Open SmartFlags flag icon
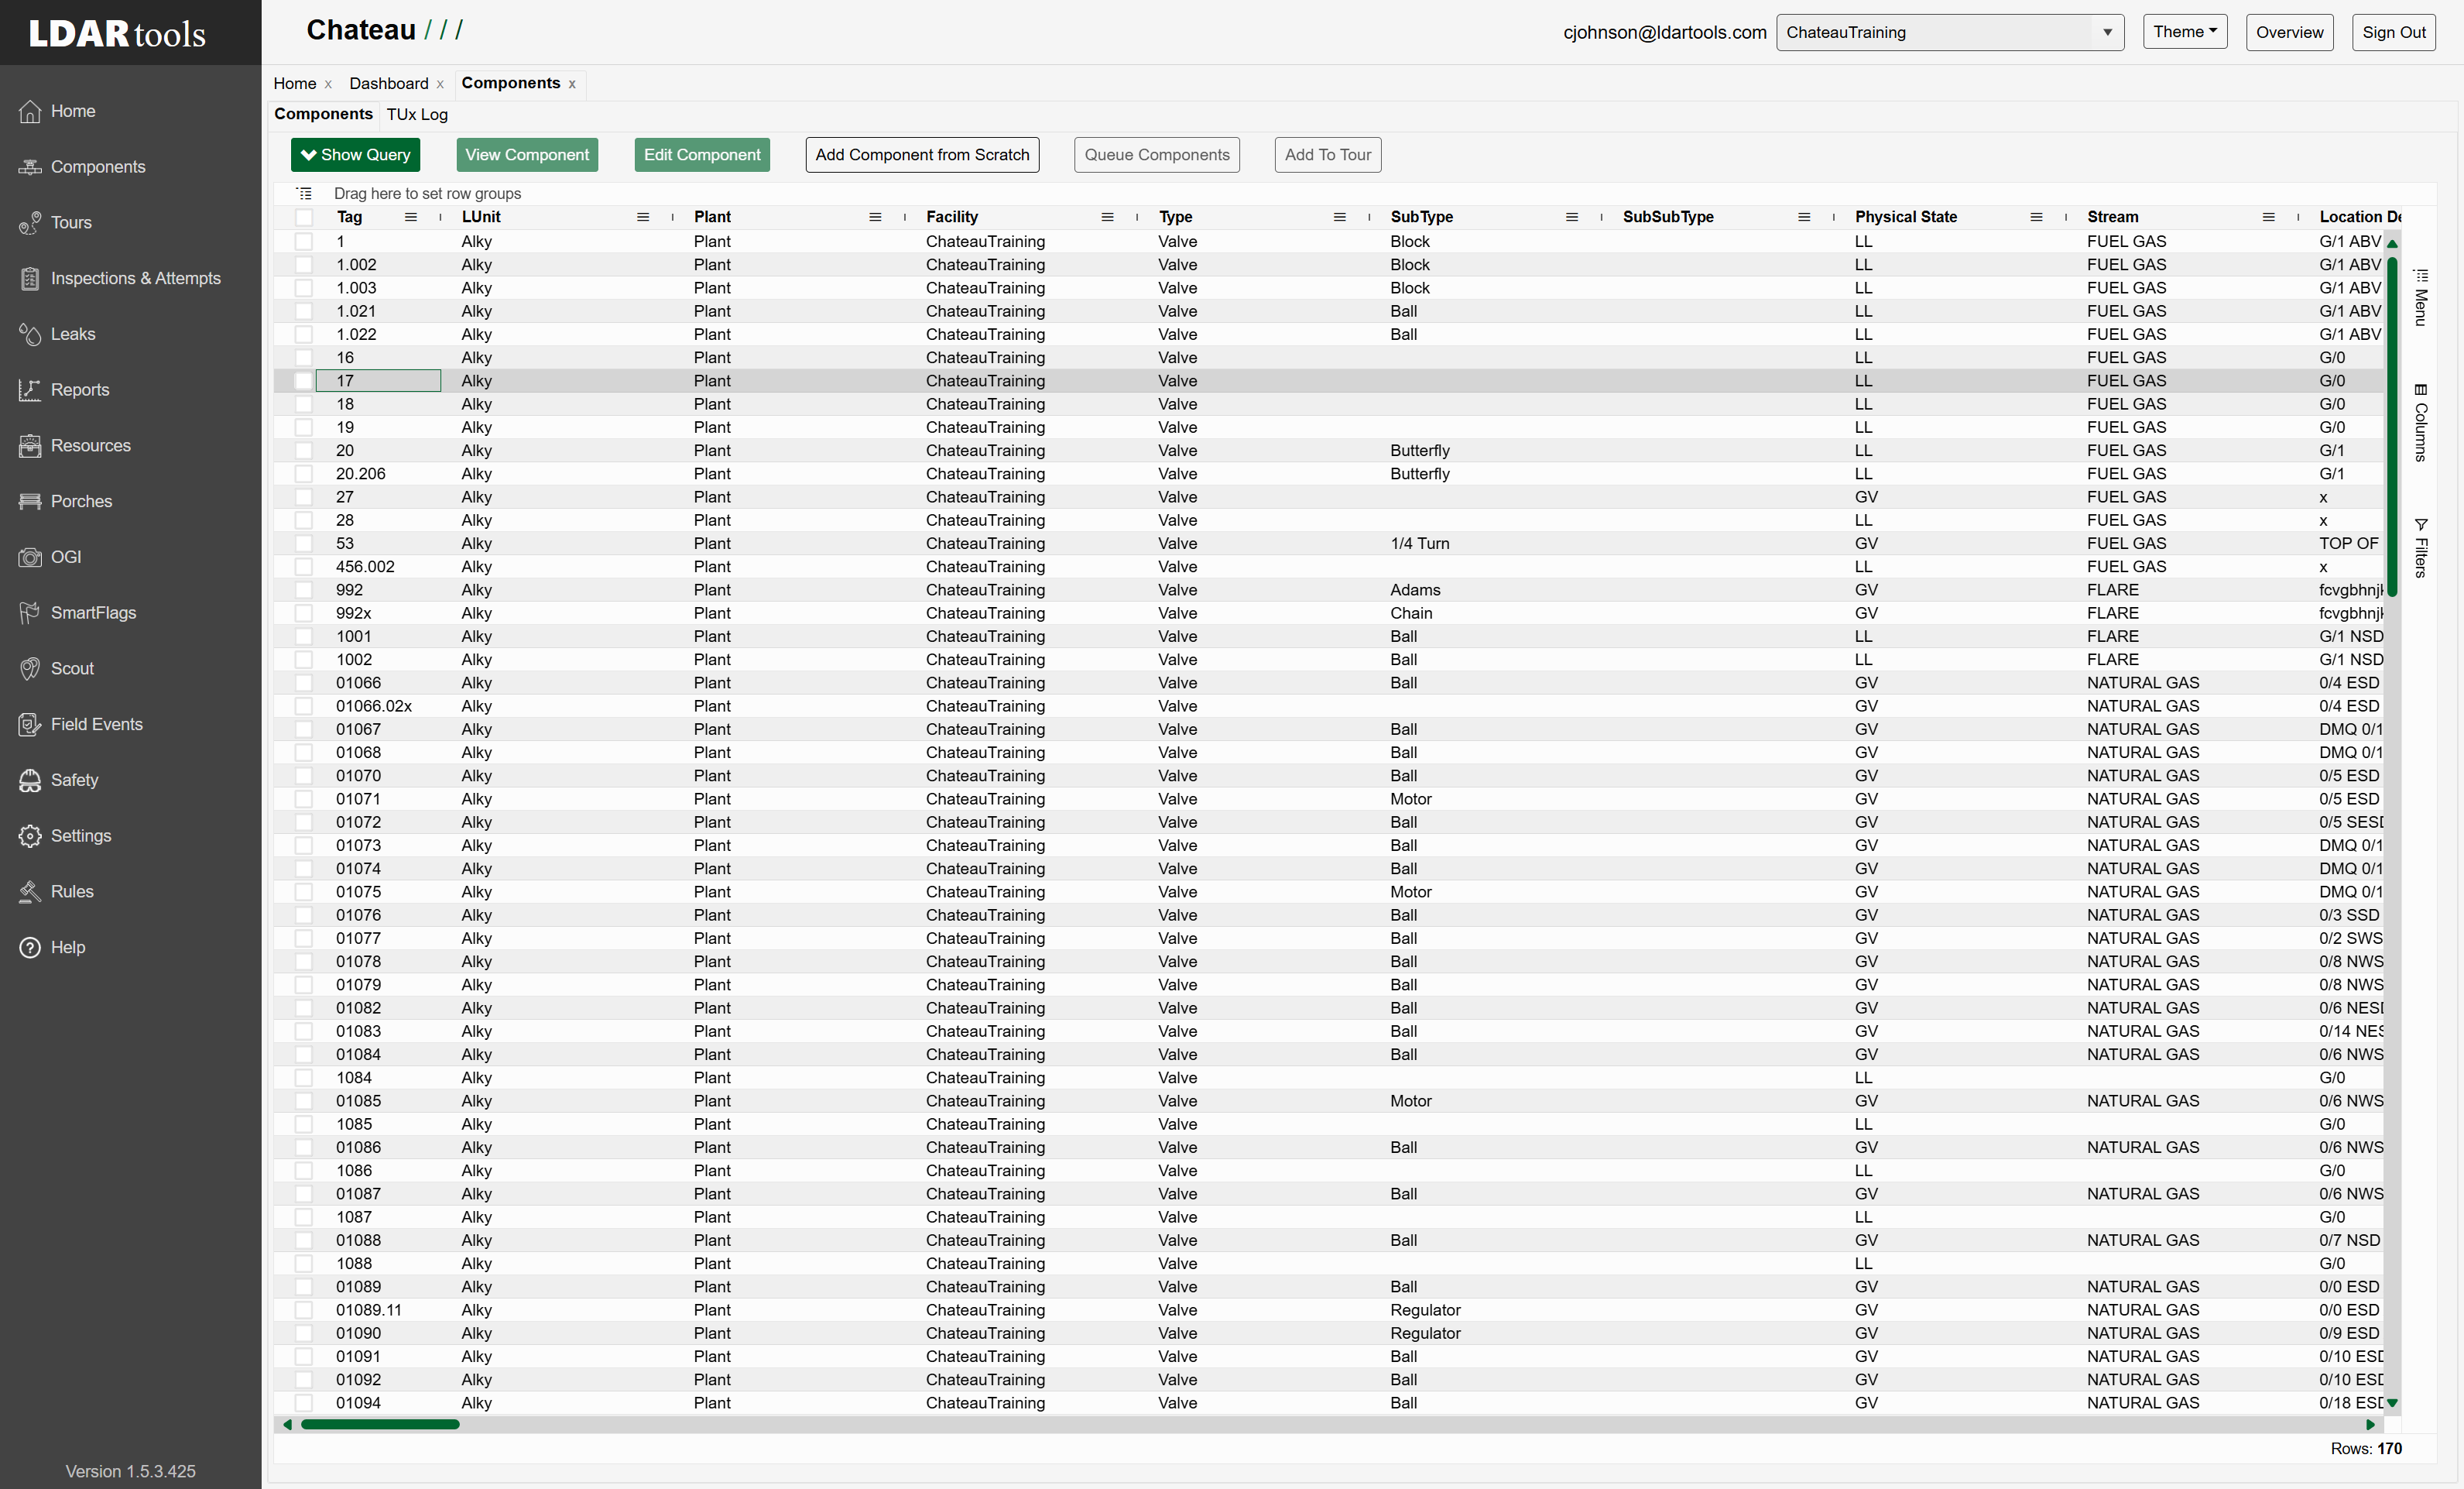 [x=30, y=613]
